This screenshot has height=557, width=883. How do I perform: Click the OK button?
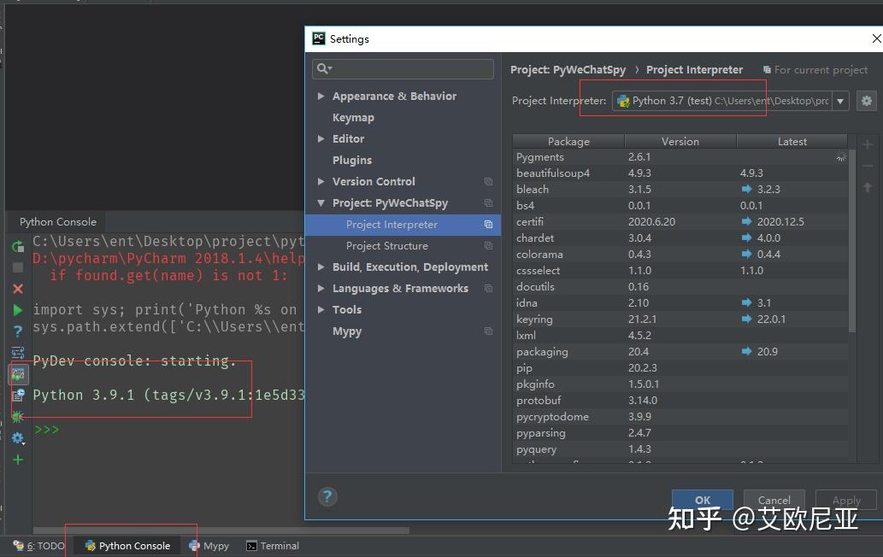pos(702,500)
